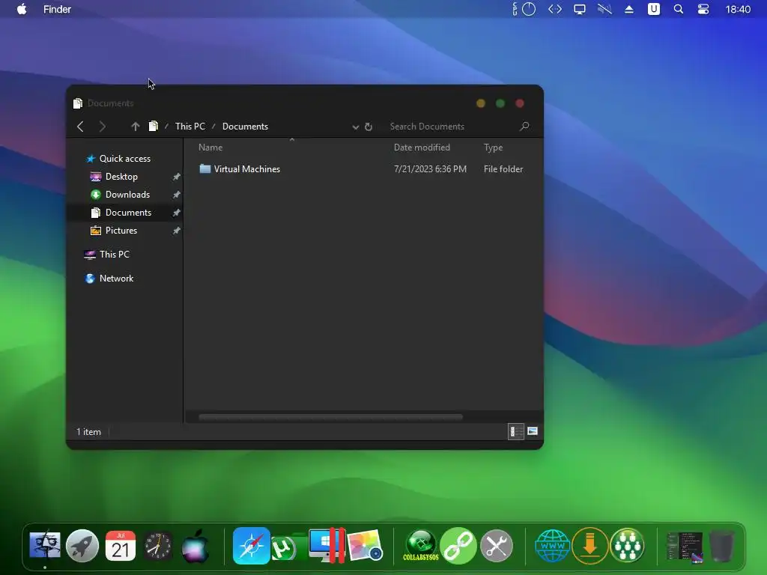Switch to large icons view layout
The image size is (767, 575).
click(x=533, y=431)
